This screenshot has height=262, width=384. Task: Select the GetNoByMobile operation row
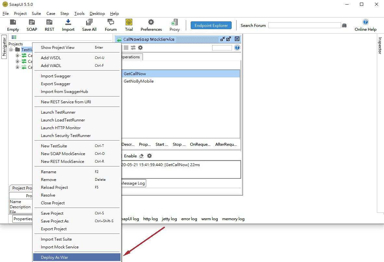tap(181, 81)
